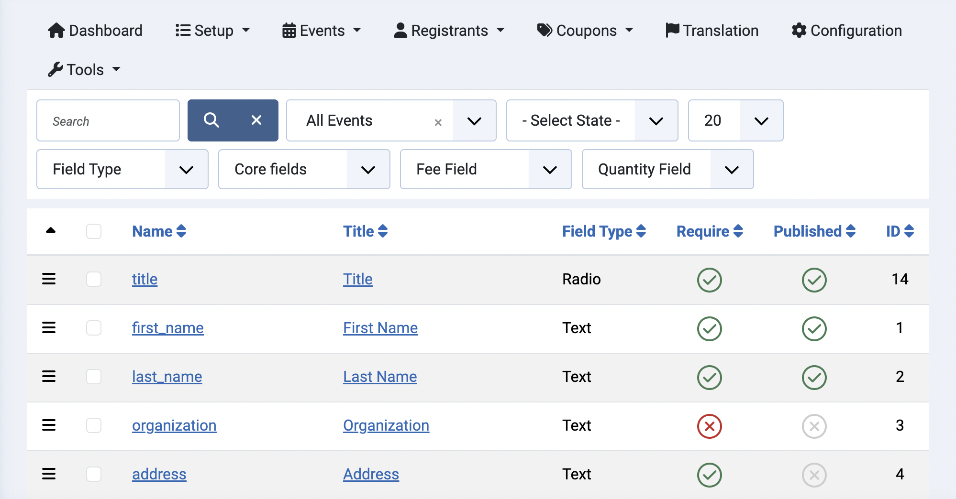
Task: Open the last_name field link
Action: pyautogui.click(x=167, y=377)
